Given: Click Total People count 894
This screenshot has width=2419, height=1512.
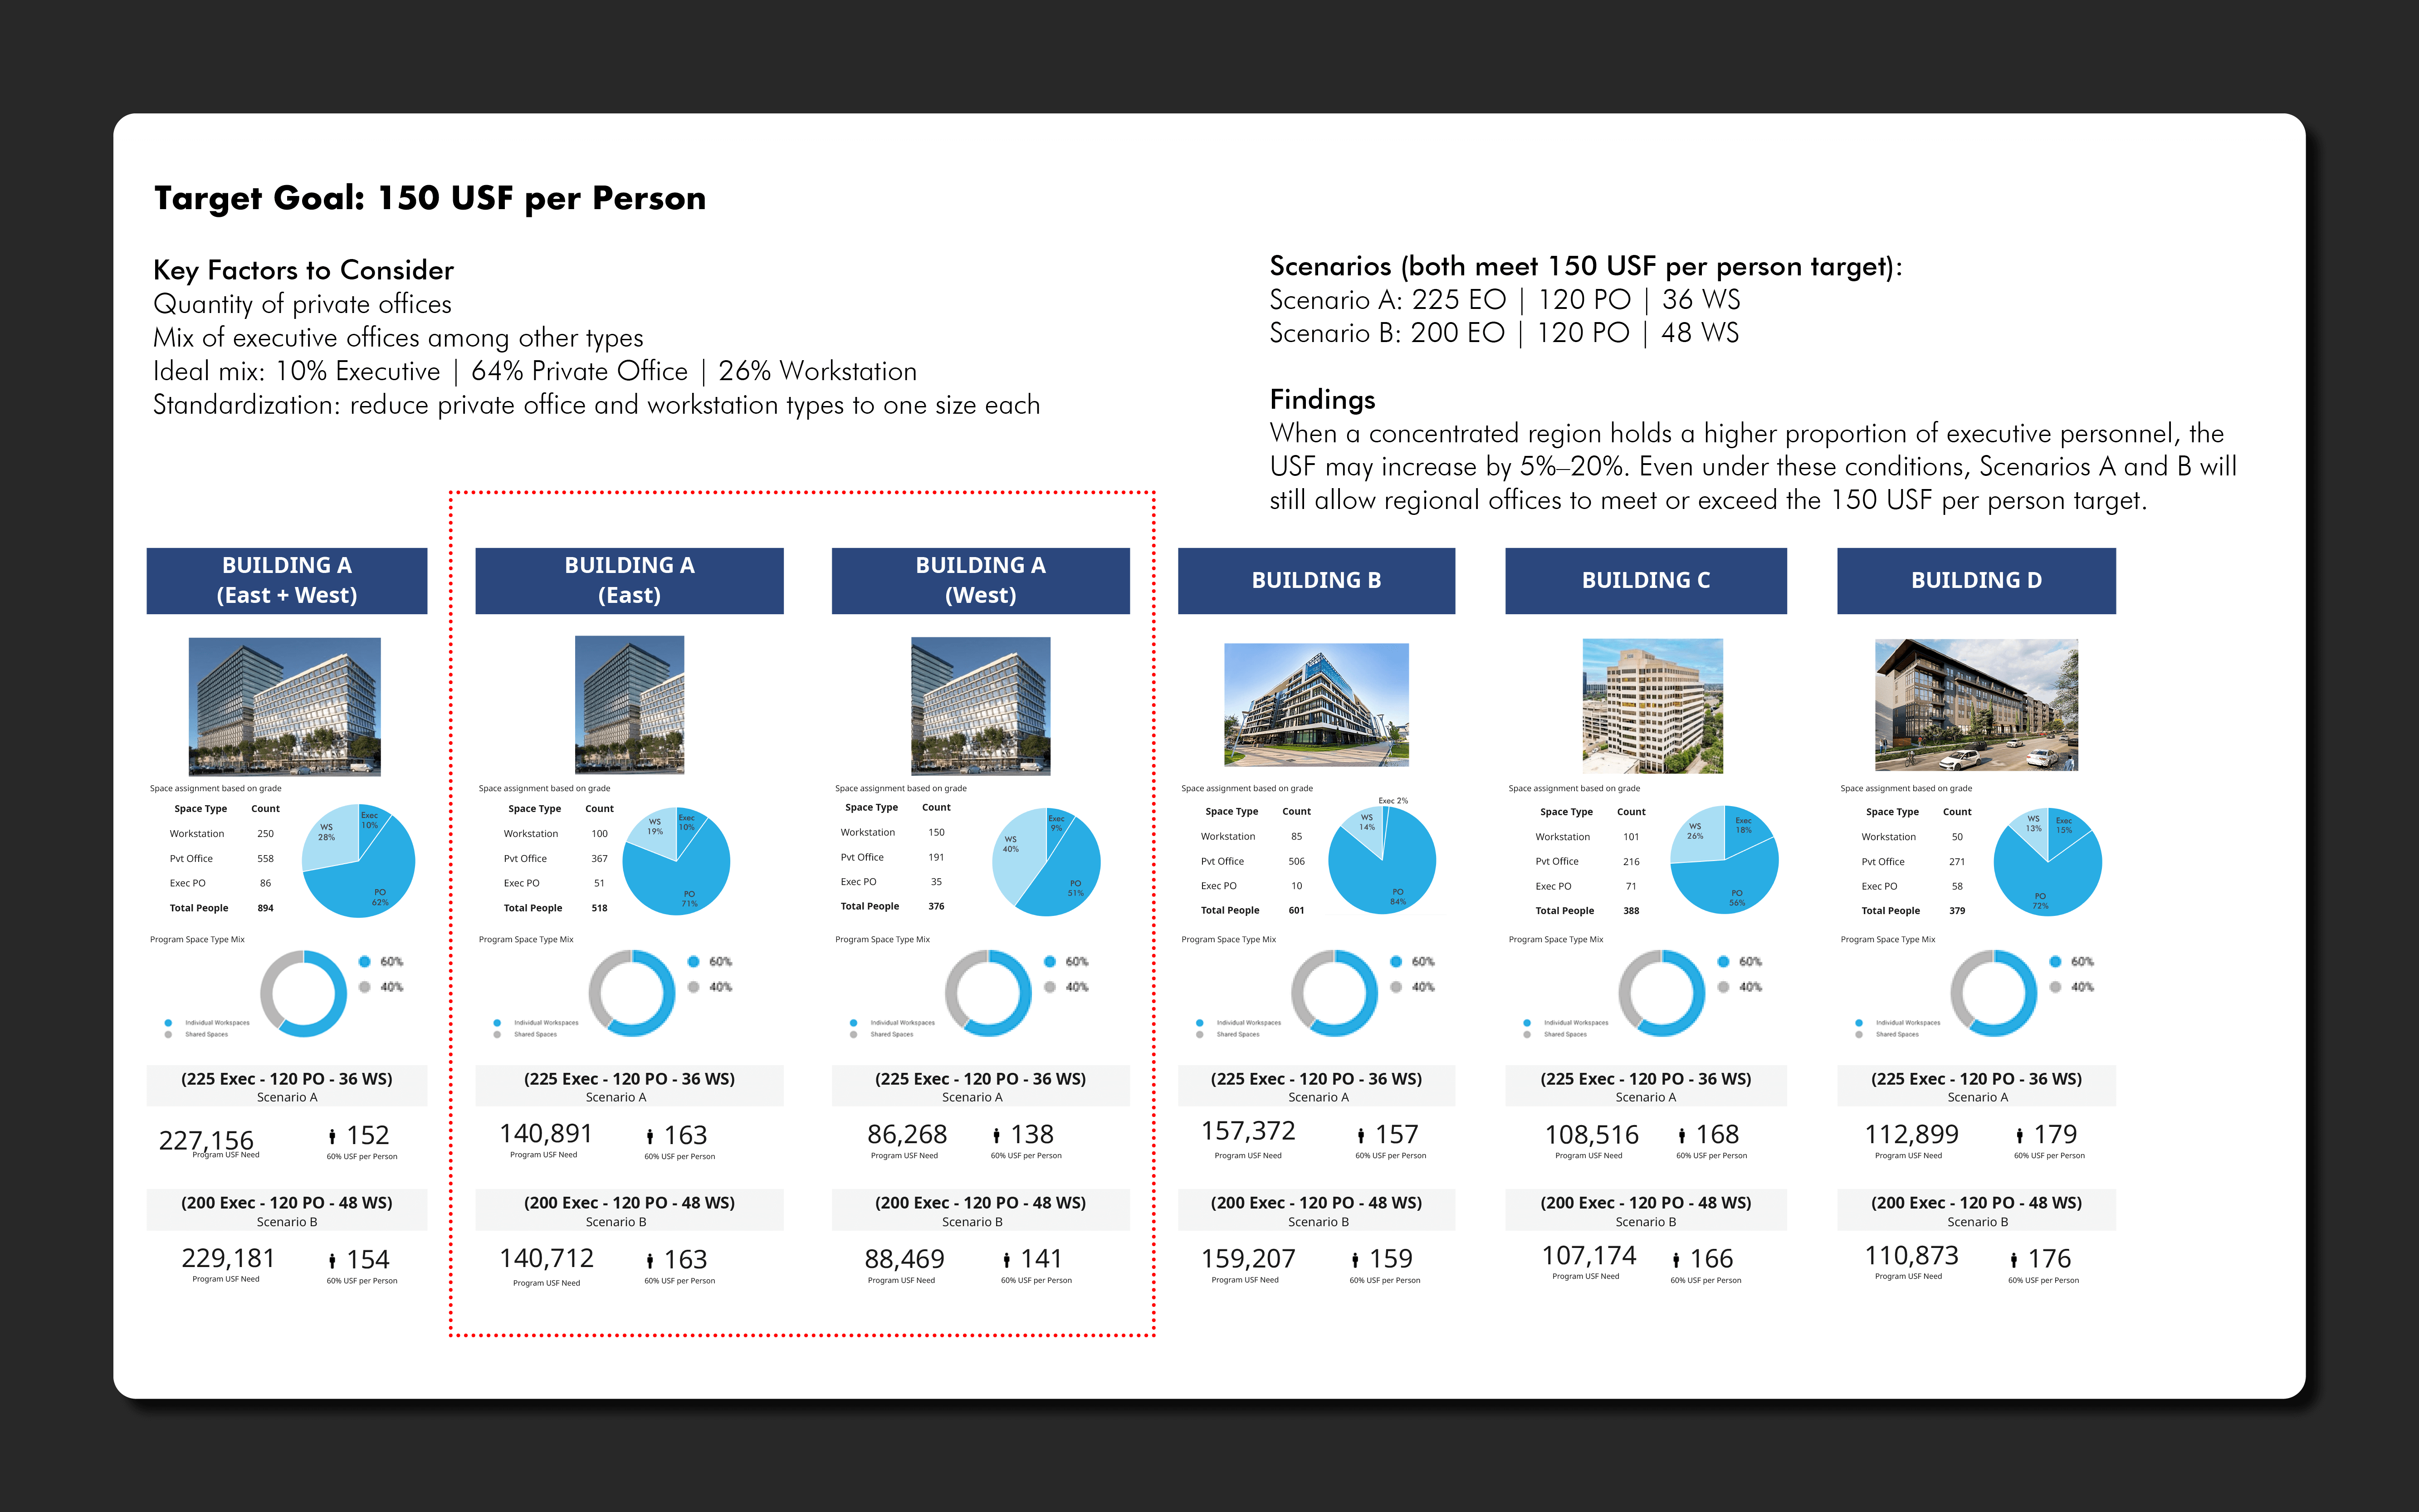Looking at the screenshot, I should click(x=266, y=909).
